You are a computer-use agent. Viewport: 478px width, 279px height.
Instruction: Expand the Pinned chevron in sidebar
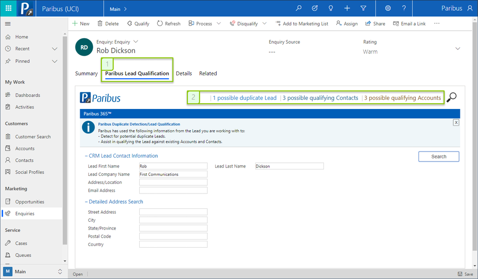(x=55, y=61)
